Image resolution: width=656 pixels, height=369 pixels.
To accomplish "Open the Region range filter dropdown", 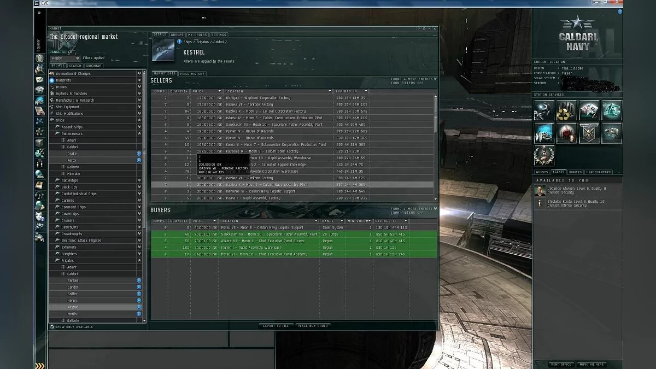I will click(x=65, y=57).
